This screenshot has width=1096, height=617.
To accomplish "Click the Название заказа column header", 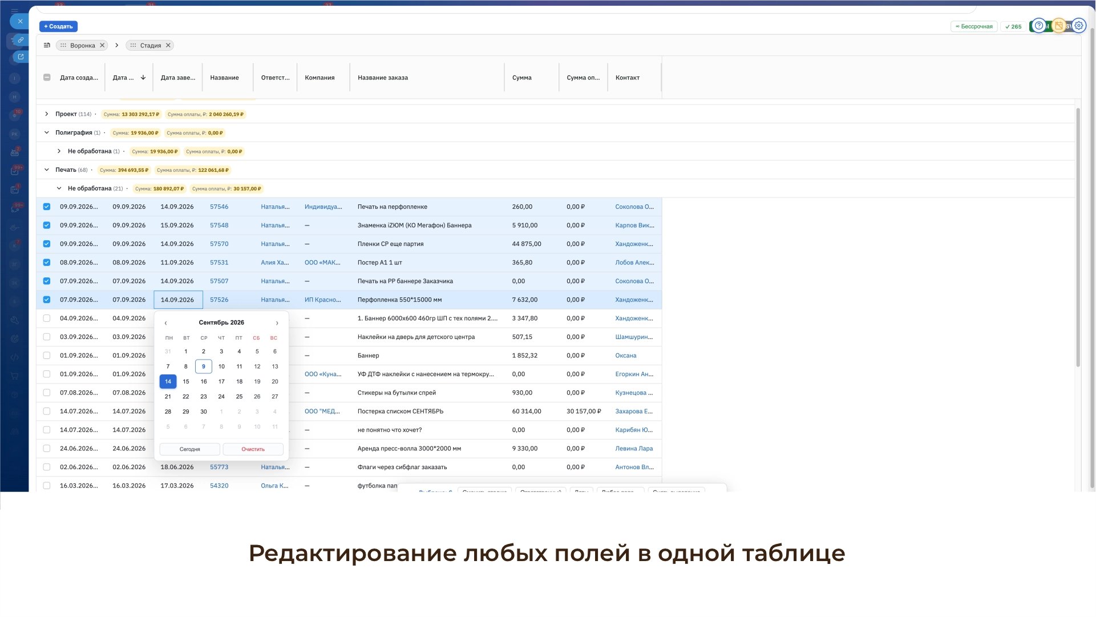I will coord(383,78).
